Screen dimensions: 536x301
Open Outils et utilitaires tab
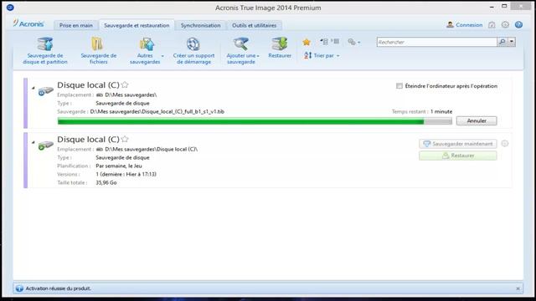click(x=254, y=25)
